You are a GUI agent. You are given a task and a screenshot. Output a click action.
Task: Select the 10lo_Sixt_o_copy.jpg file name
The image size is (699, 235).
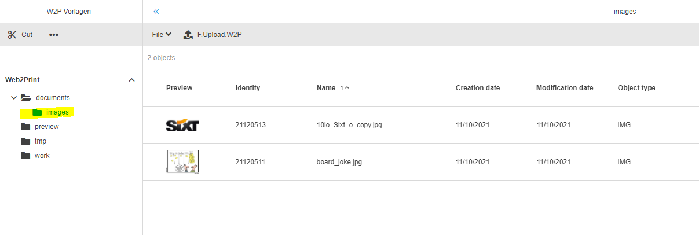pyautogui.click(x=349, y=125)
